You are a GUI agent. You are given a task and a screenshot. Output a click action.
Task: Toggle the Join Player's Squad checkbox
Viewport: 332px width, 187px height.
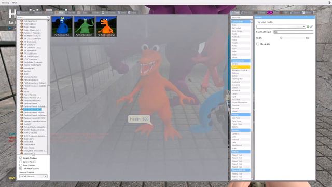pos(21,168)
